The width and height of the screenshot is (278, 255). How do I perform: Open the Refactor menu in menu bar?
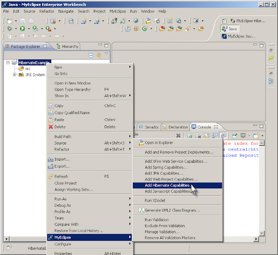pos(46,11)
